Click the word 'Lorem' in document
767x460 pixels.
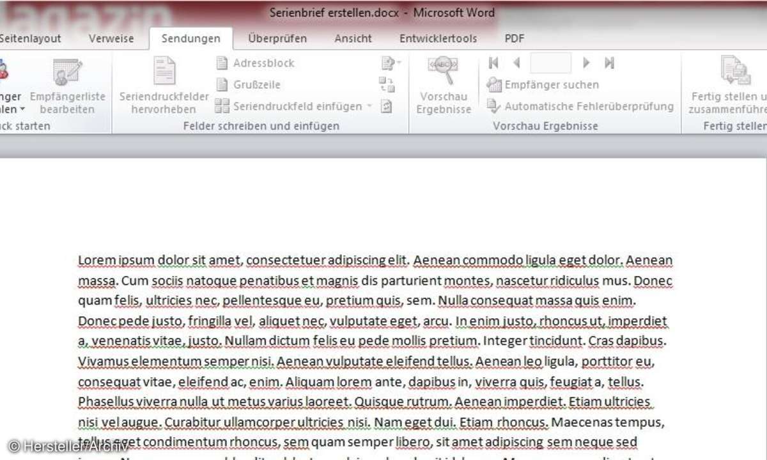tap(97, 260)
